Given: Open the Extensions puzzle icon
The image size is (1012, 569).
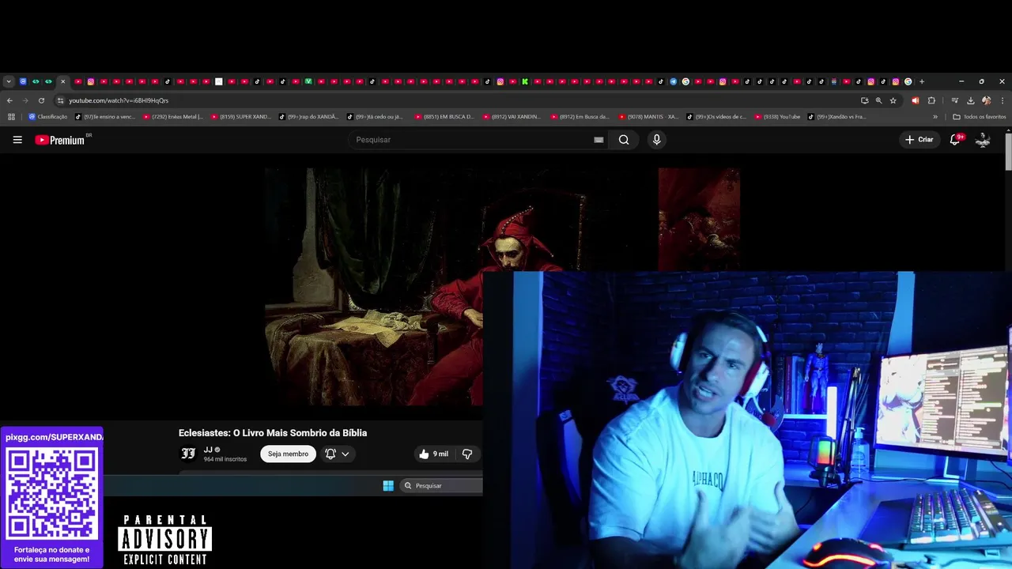Looking at the screenshot, I should click(x=931, y=100).
